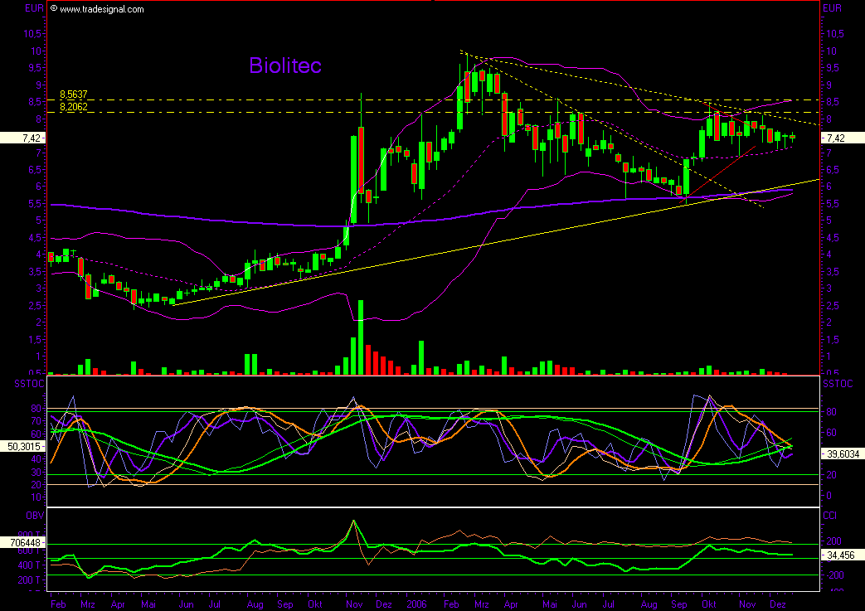The width and height of the screenshot is (865, 611).
Task: Select the 34,456 CCI value tag
Action: click(x=843, y=555)
